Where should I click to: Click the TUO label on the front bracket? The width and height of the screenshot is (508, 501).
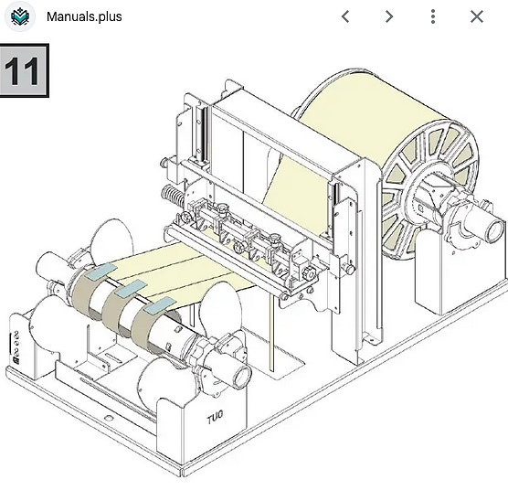click(215, 417)
